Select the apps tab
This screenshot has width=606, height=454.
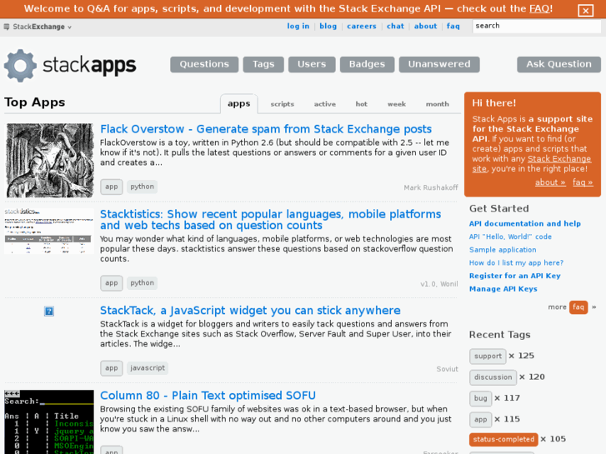(239, 103)
